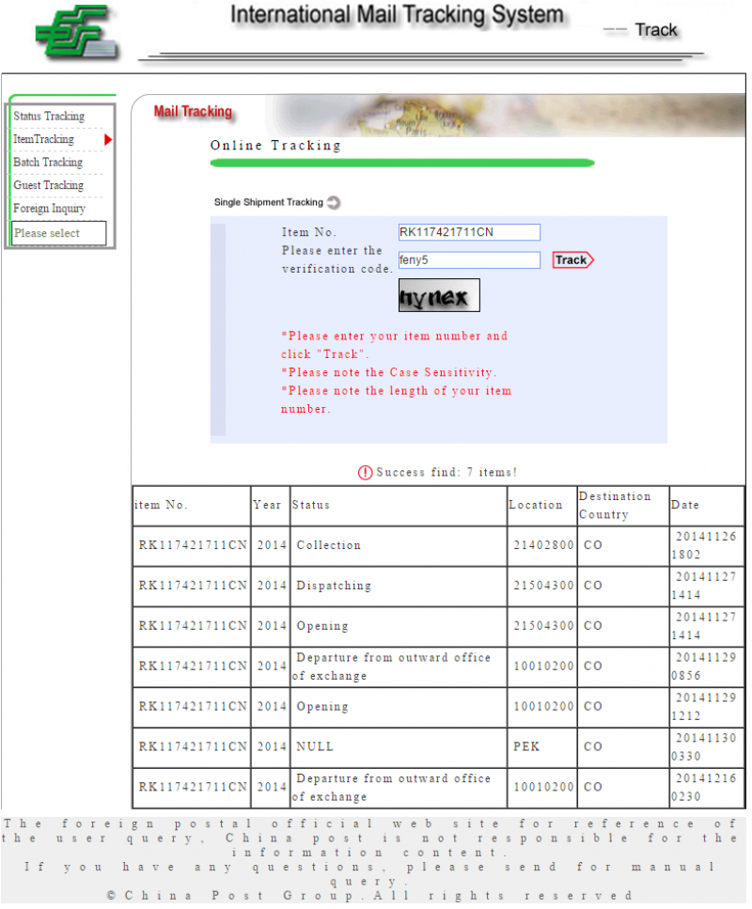
Task: Click the Single Shipment Tracking arrow icon
Action: coord(334,202)
